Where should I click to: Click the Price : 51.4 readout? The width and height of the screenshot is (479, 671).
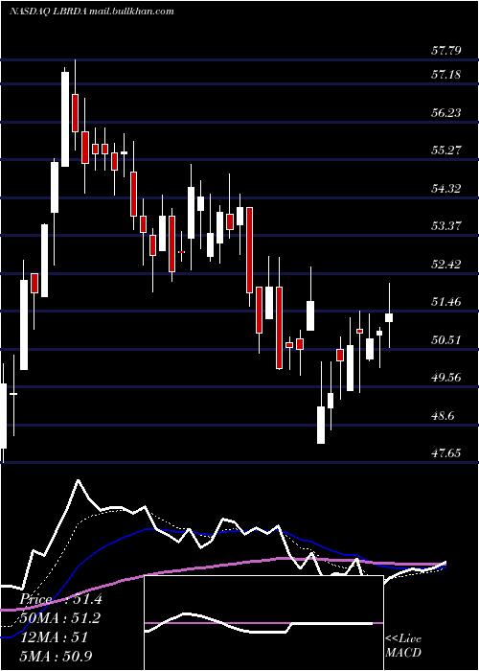(60, 599)
